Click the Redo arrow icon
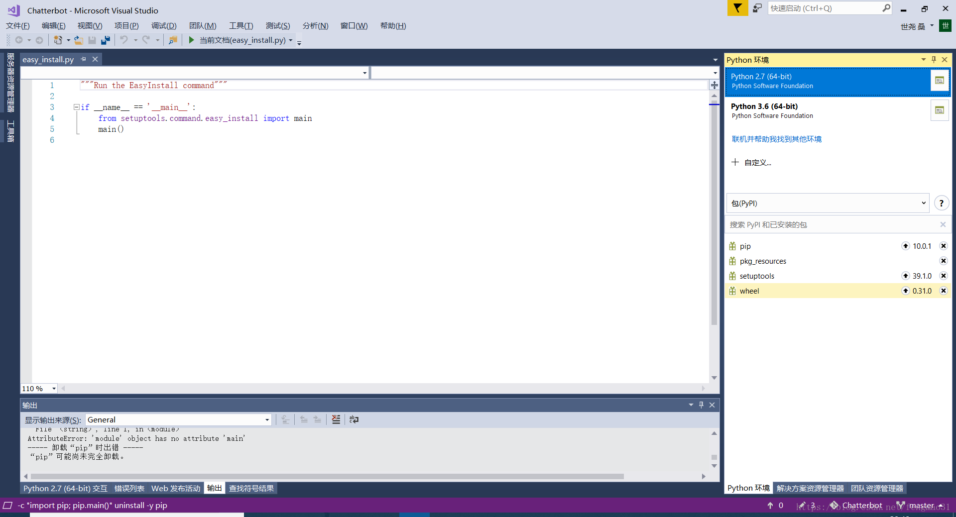956x517 pixels. (x=146, y=40)
